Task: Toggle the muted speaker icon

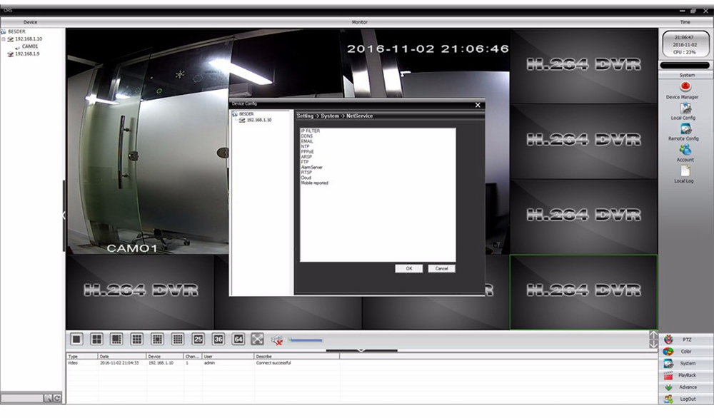Action: click(277, 340)
